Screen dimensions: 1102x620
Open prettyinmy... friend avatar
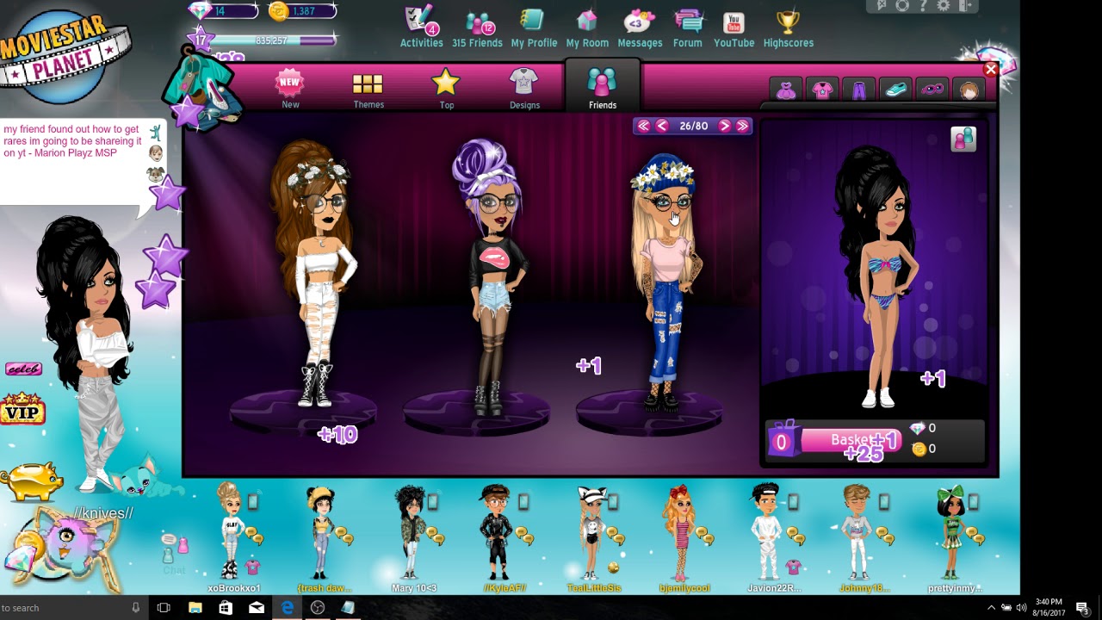pyautogui.click(x=952, y=532)
